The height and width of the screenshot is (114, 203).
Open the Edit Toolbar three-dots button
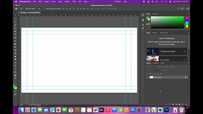coord(15,81)
